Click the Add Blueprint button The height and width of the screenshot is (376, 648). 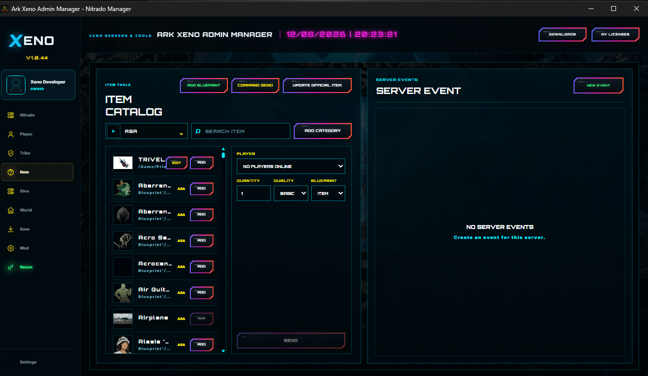[204, 85]
